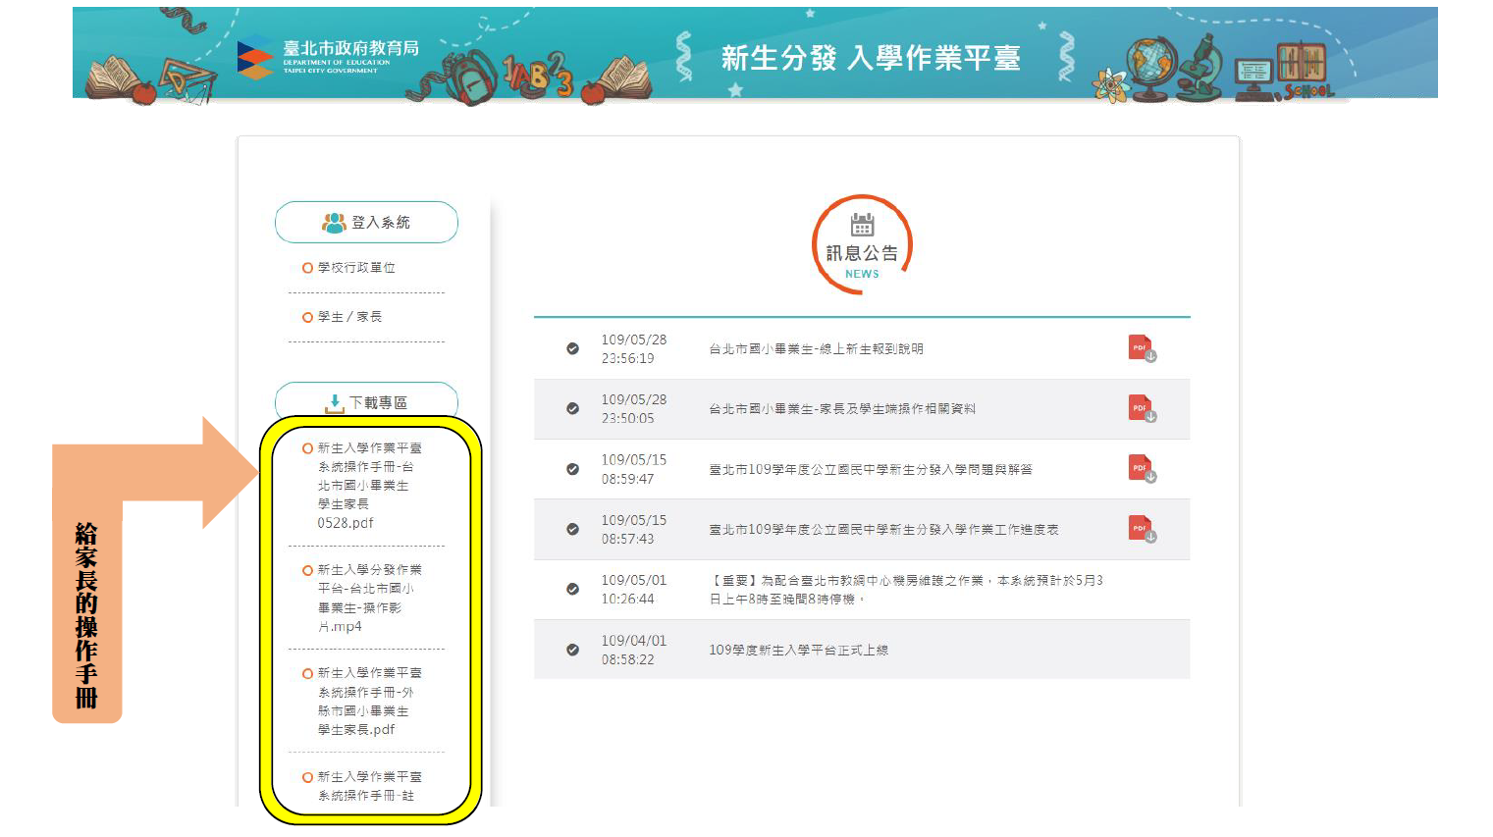The width and height of the screenshot is (1493, 837).
Task: Click the people icon in 登入系統
Action: point(334,223)
